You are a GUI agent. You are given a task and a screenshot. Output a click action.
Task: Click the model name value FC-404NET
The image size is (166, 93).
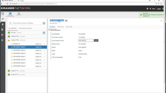(x=82, y=44)
